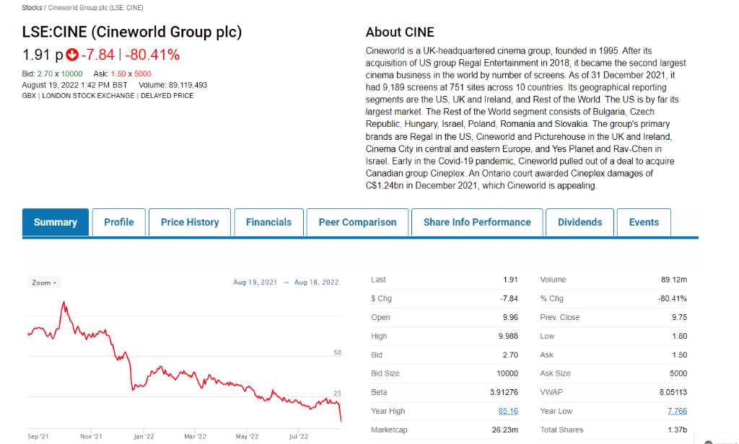Click the Cineworld Group plc breadcrumb text
739x444 pixels.
(x=96, y=7)
